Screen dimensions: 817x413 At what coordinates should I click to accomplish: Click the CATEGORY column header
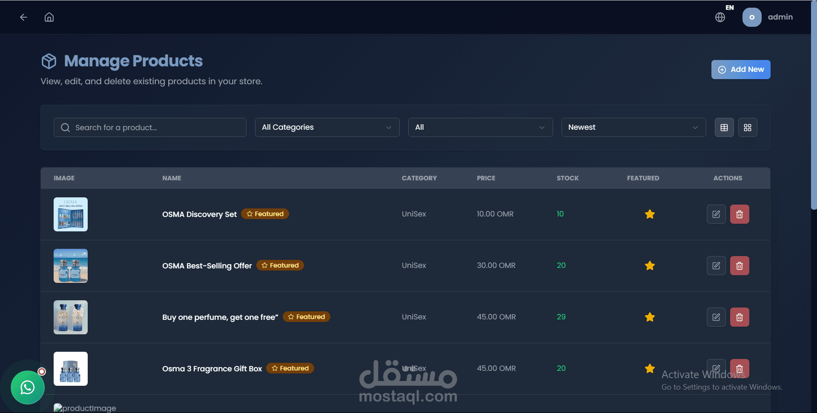point(419,178)
